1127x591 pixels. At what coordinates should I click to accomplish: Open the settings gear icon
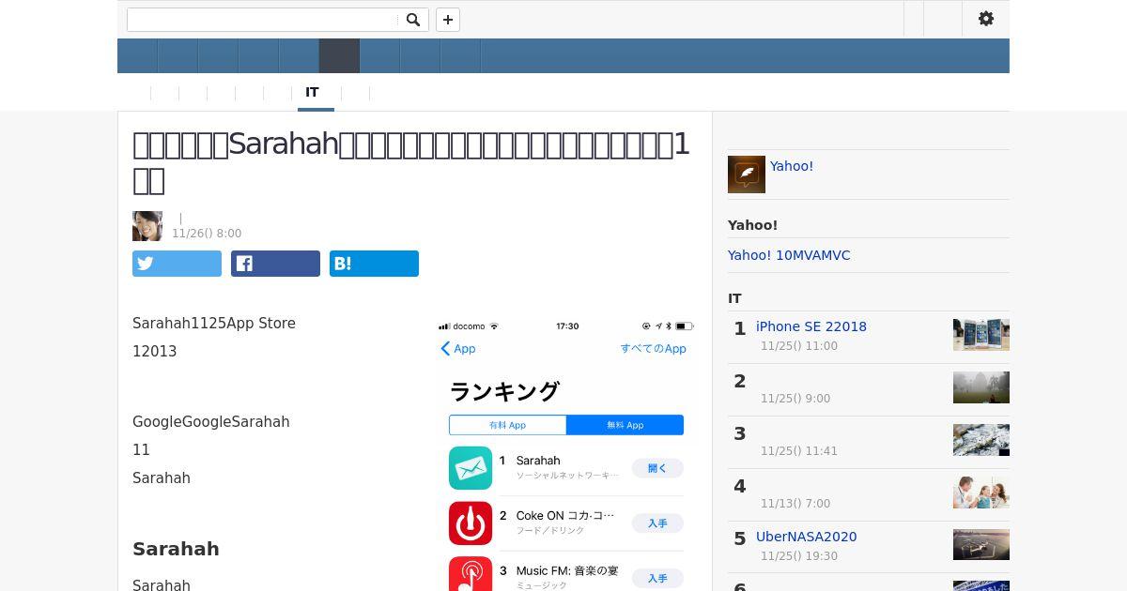click(x=986, y=19)
